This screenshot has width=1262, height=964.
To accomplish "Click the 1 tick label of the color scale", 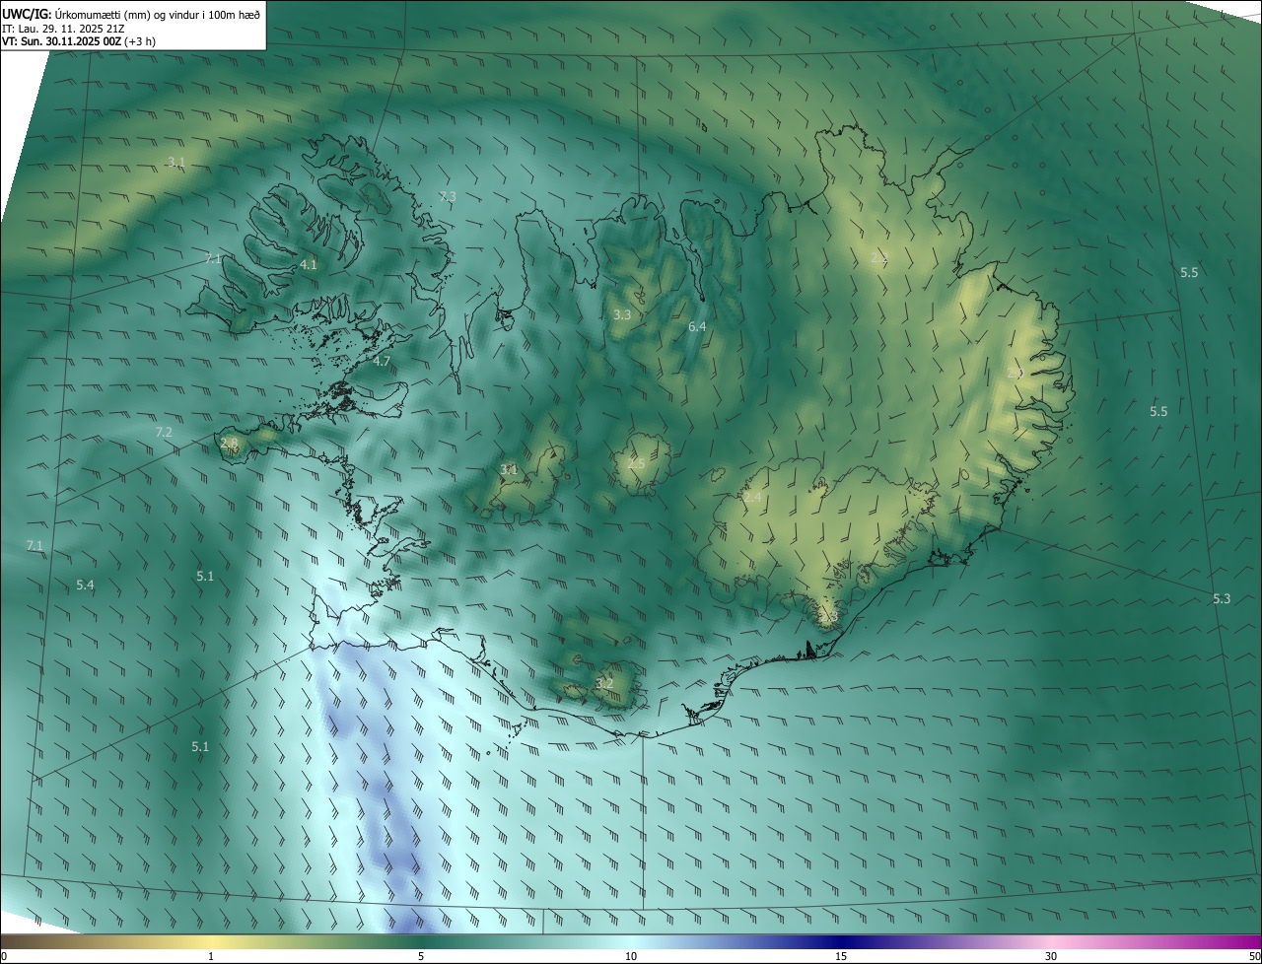I will (211, 957).
